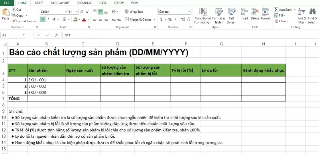Image resolution: width=319 pixels, height=154 pixels.
Task: Select header cell Lý do lỗi
Action: pos(221,70)
